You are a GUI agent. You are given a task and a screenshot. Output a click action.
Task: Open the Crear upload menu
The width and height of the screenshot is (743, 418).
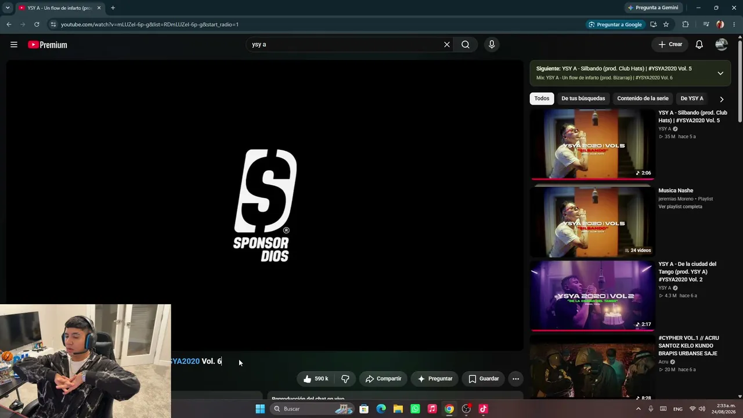point(670,45)
